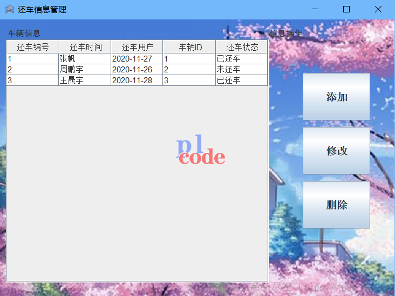The width and height of the screenshot is (395, 296).
Task: Select the date cell 2020-11-28
Action: (137, 80)
